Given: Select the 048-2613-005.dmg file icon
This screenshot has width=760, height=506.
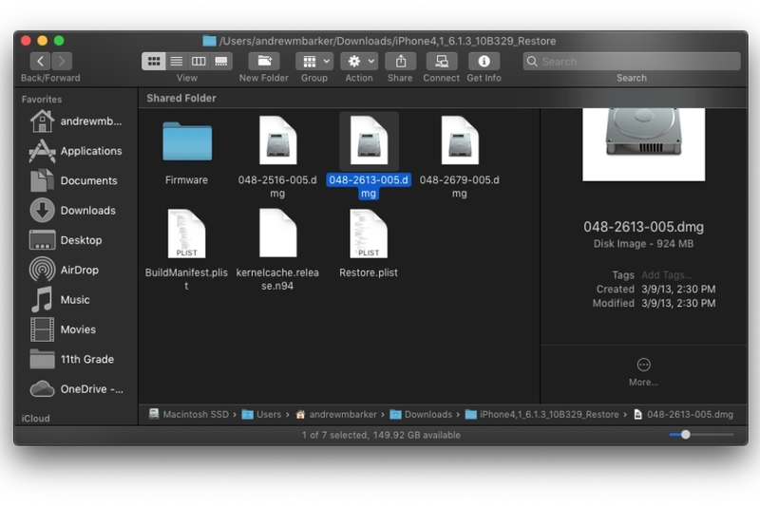Looking at the screenshot, I should 369,141.
